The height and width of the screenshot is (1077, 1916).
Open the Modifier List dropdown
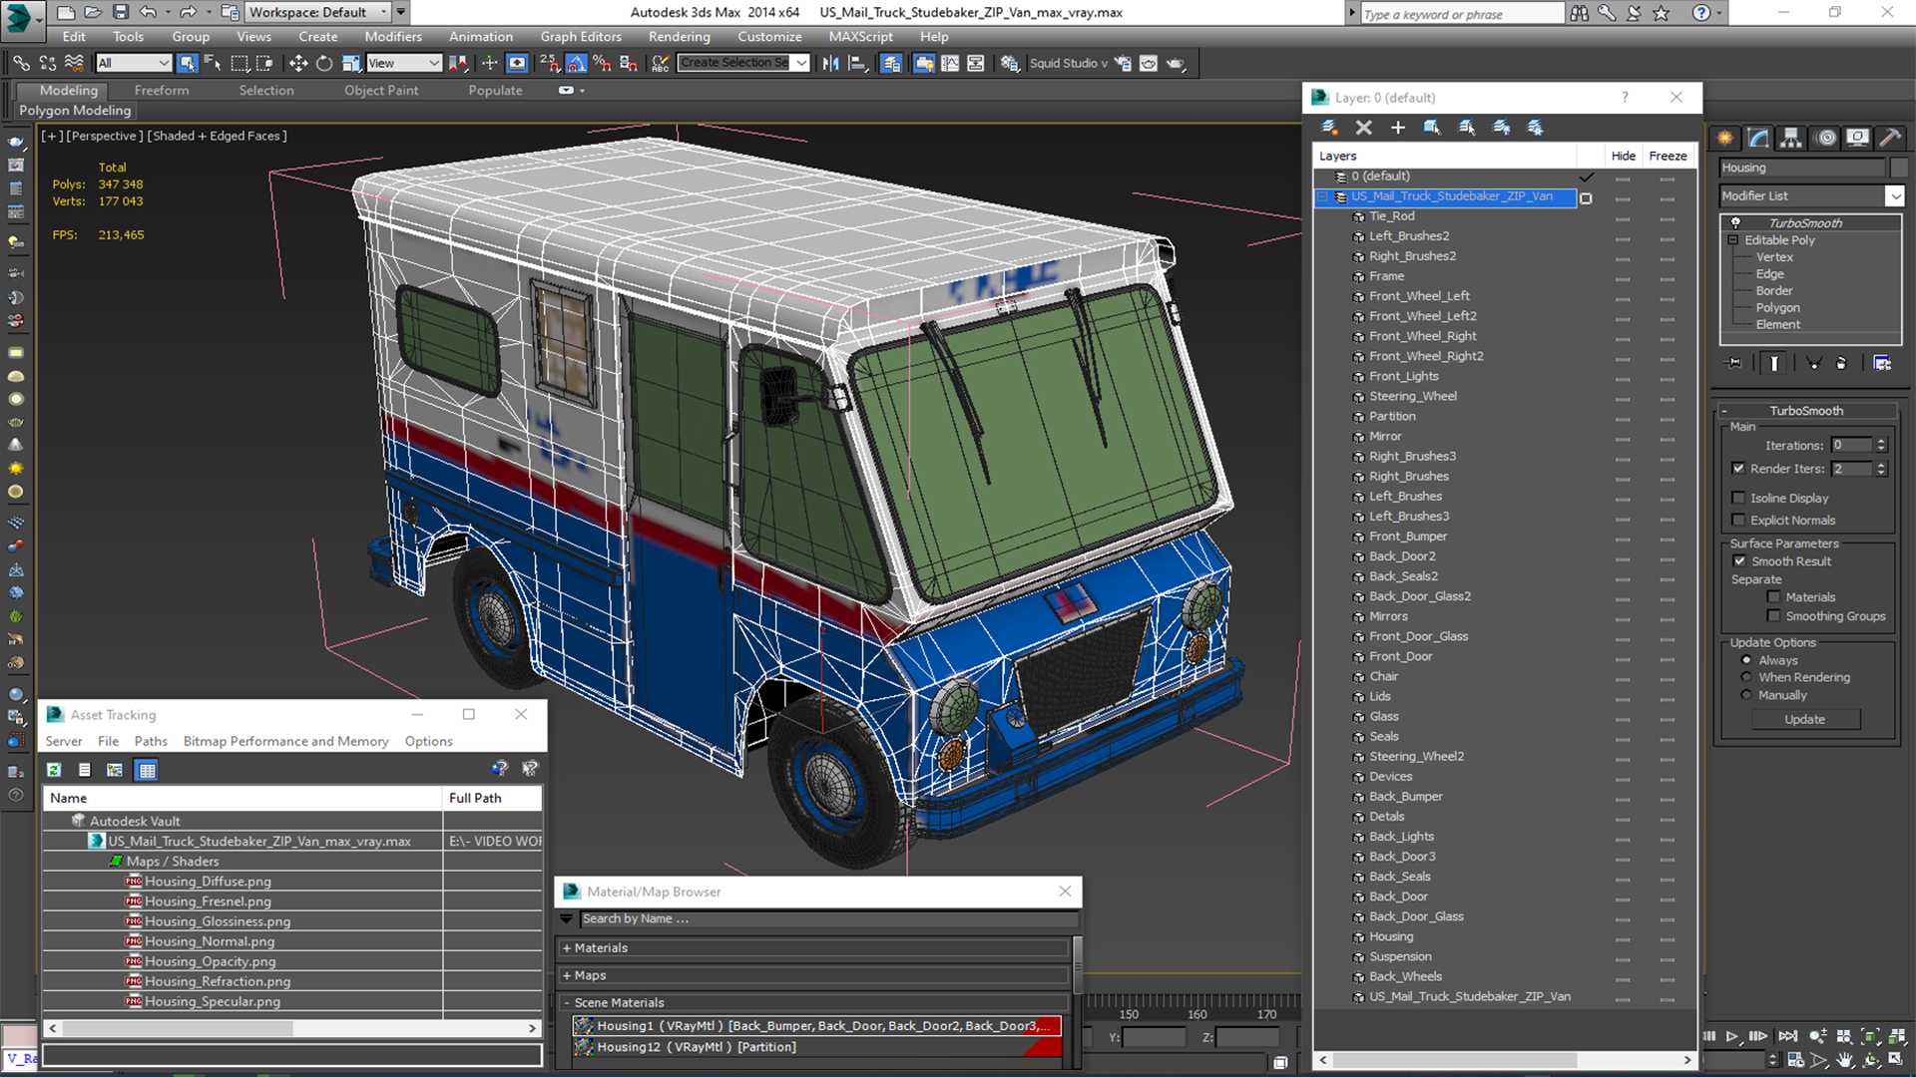click(1894, 196)
